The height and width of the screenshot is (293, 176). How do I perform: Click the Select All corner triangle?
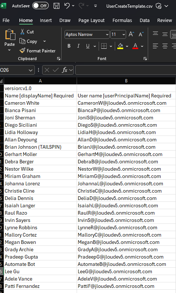[x=1, y=81]
